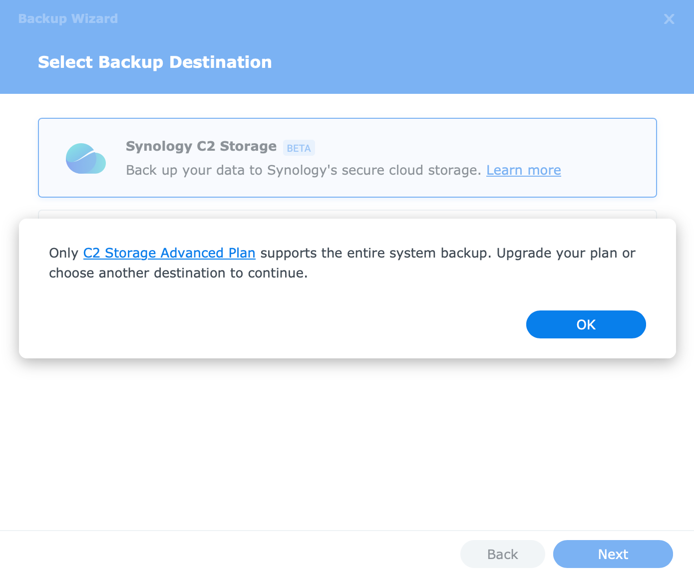Open the C2 Storage Advanced Plan link
The width and height of the screenshot is (694, 576).
pos(169,253)
